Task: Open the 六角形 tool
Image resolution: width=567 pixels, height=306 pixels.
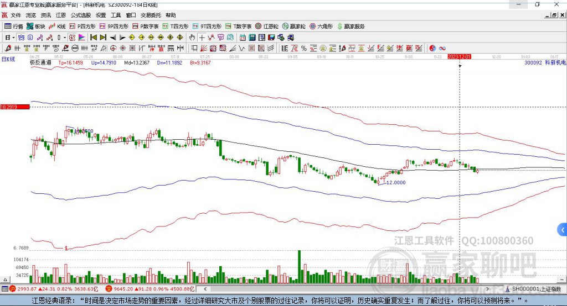Action: coord(321,27)
